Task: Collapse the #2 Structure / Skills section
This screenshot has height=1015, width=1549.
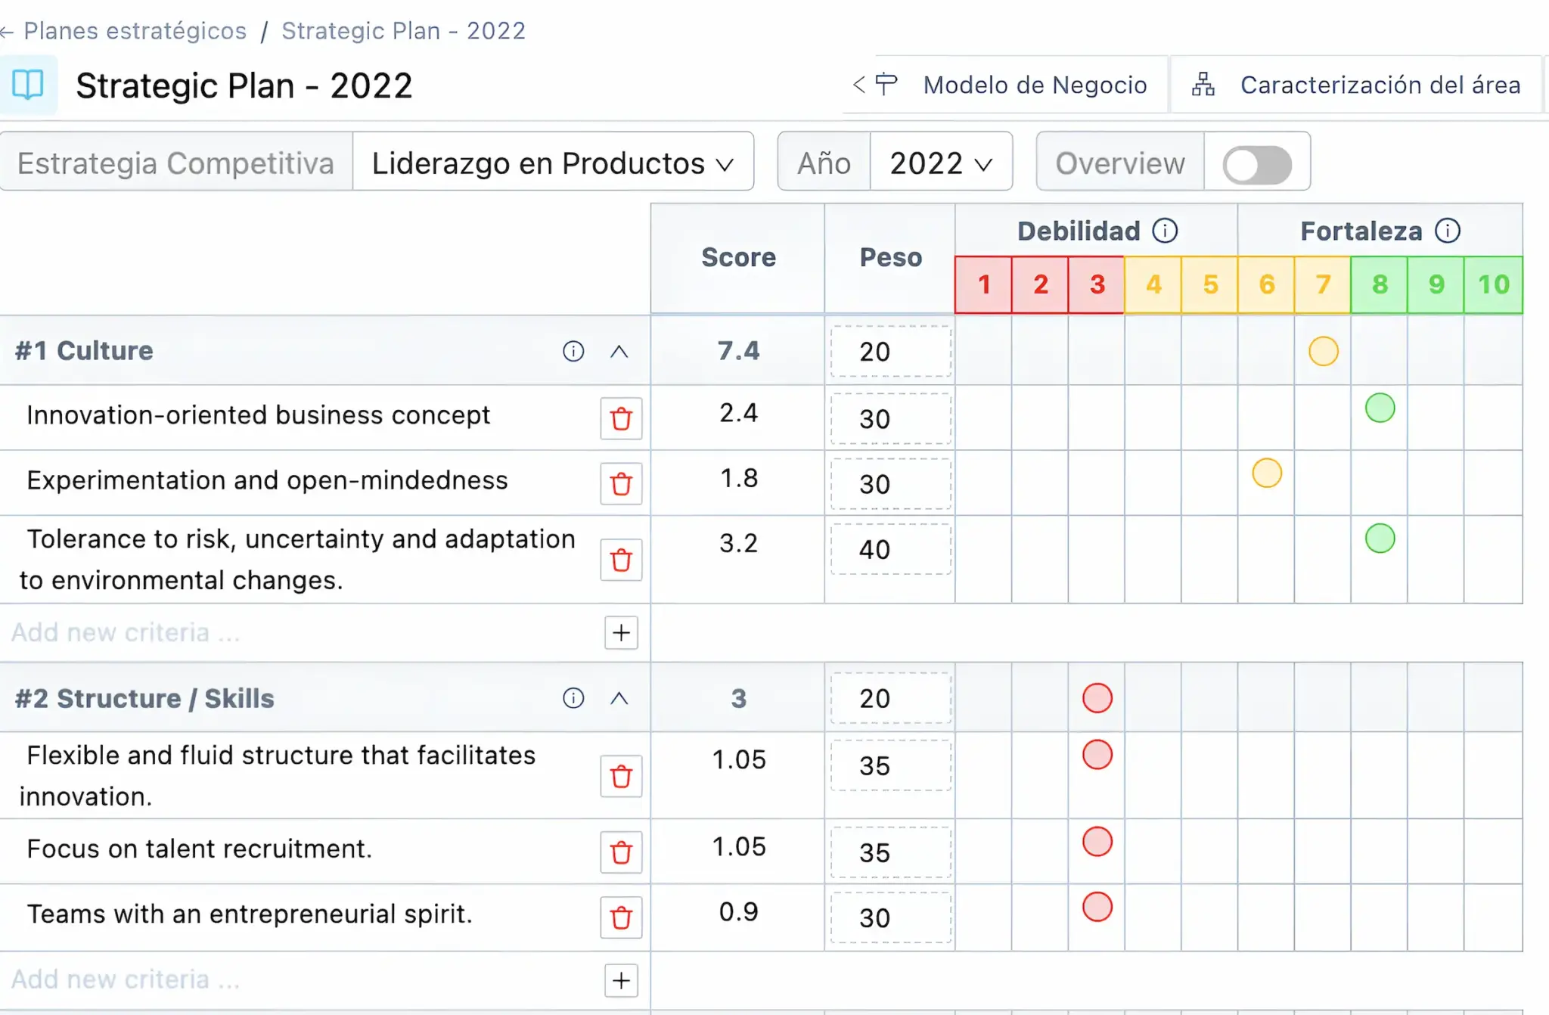Action: (619, 698)
